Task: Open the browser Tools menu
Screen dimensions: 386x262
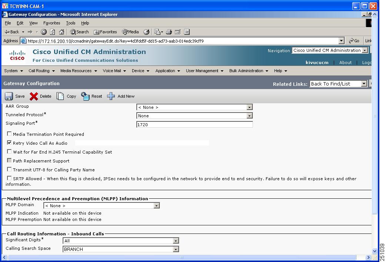Action: [71, 23]
